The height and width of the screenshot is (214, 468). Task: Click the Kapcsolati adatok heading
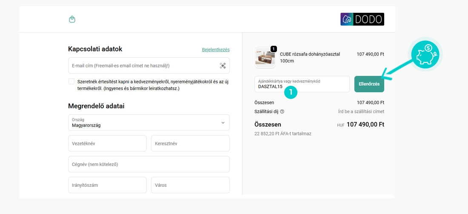[95, 49]
